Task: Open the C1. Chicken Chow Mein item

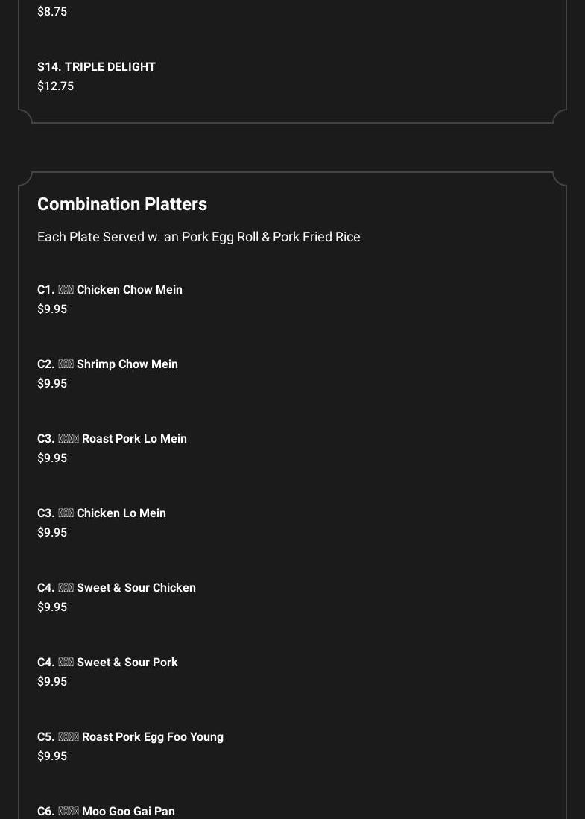Action: point(110,289)
